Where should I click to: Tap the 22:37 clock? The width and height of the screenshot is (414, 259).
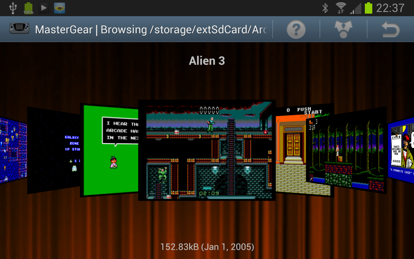click(x=390, y=8)
